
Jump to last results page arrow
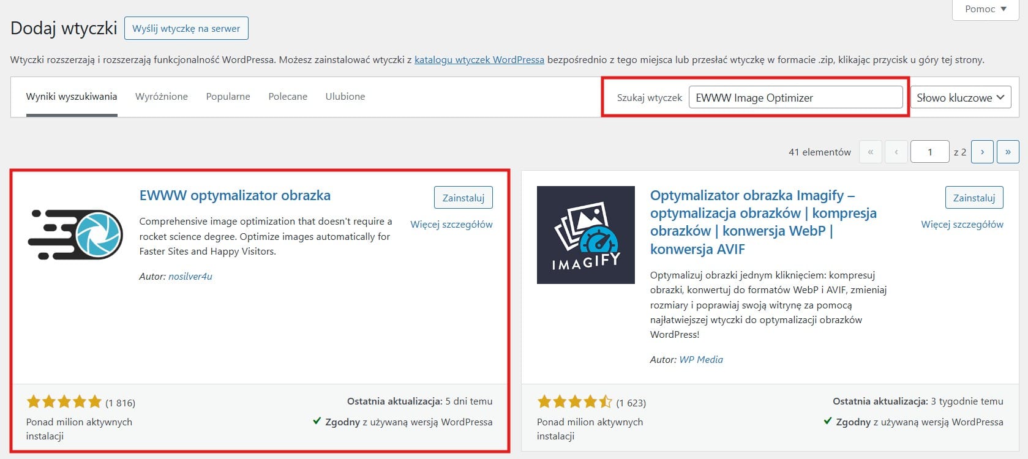click(x=1008, y=152)
